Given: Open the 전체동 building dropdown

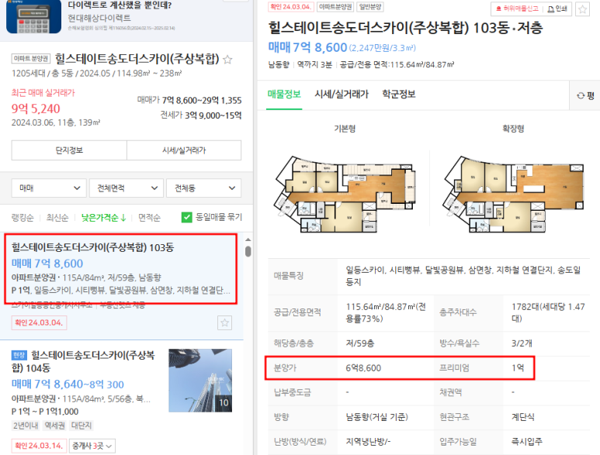Looking at the screenshot, I should [203, 188].
